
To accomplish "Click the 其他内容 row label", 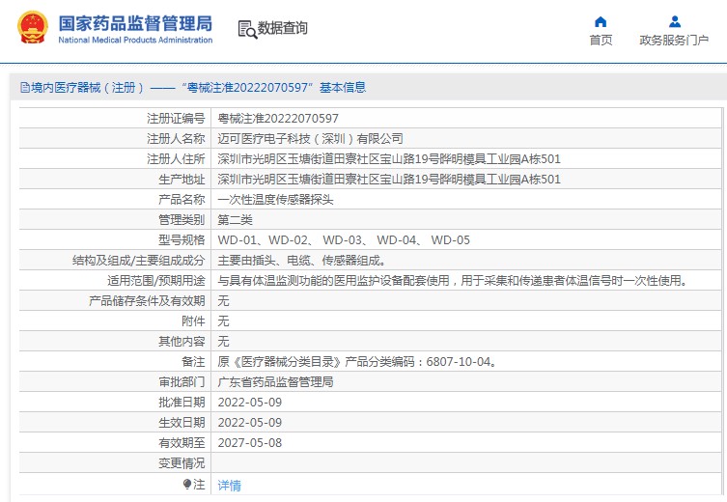I will (x=182, y=342).
